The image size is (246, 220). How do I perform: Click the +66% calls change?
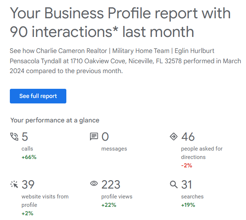click(29, 157)
